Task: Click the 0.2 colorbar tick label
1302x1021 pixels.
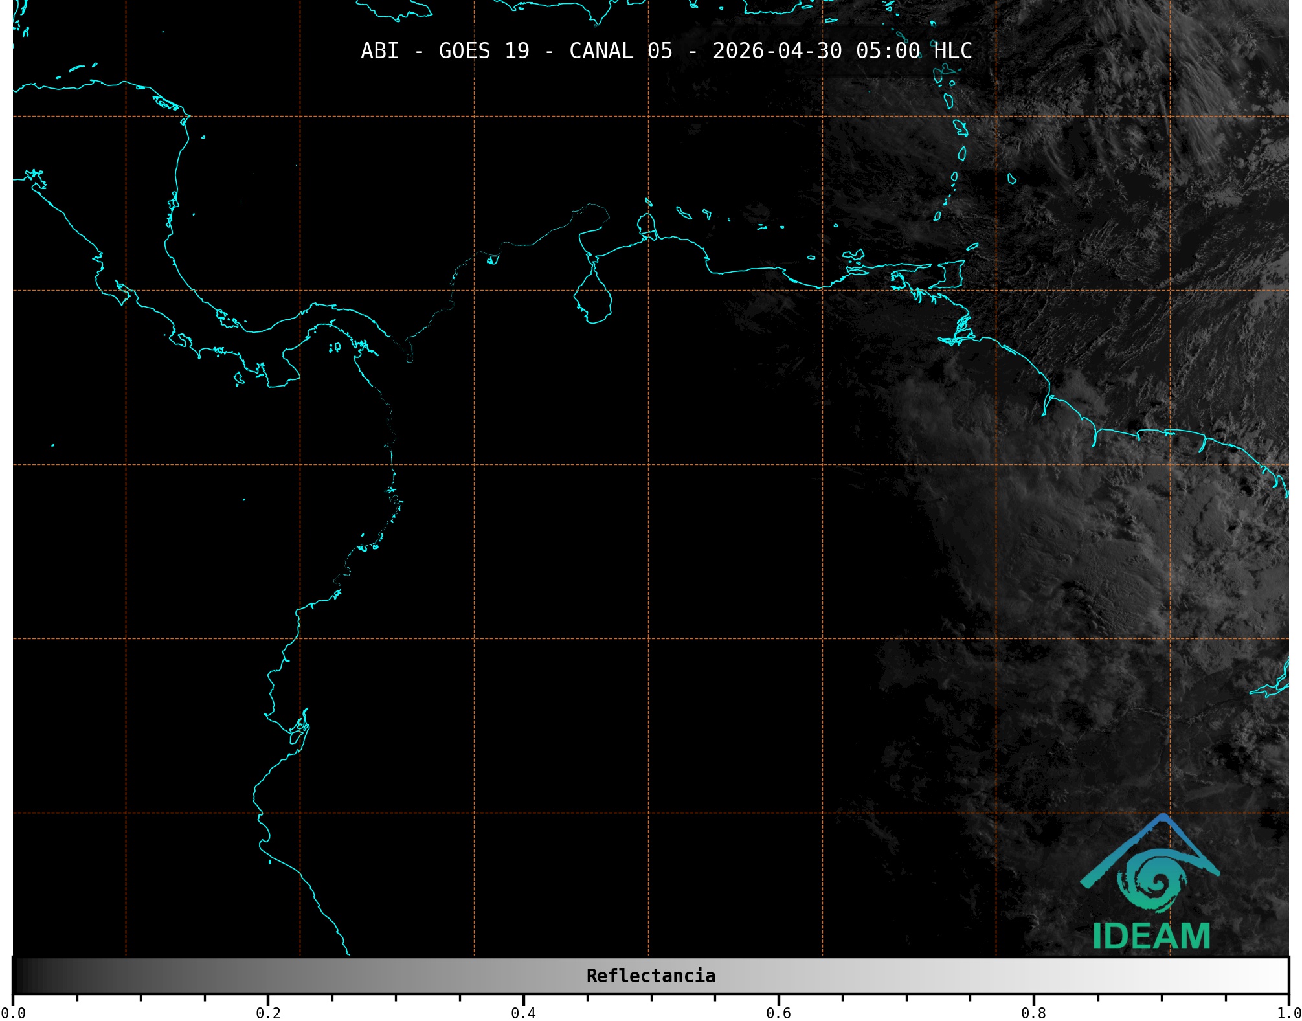Action: [x=268, y=1013]
